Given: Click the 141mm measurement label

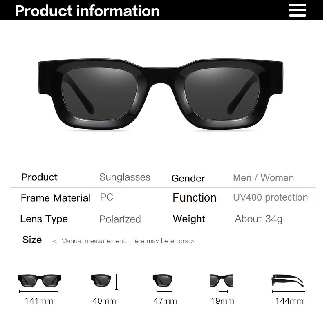Looking at the screenshot, I should 39,301.
